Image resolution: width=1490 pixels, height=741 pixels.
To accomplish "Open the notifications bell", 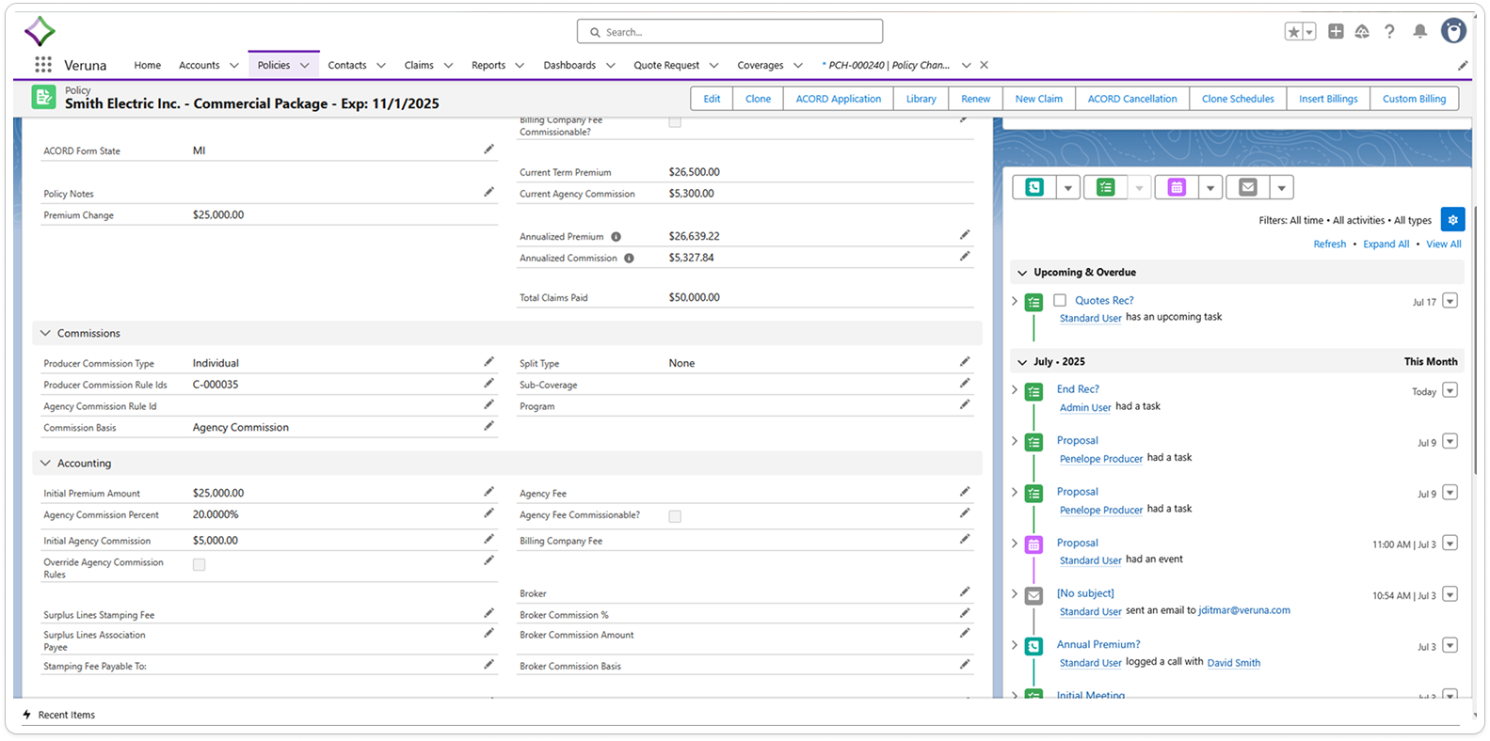I will point(1419,32).
